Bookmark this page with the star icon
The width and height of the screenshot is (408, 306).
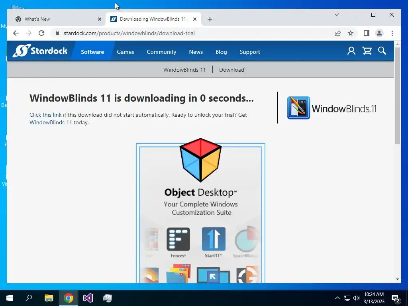coord(351,33)
